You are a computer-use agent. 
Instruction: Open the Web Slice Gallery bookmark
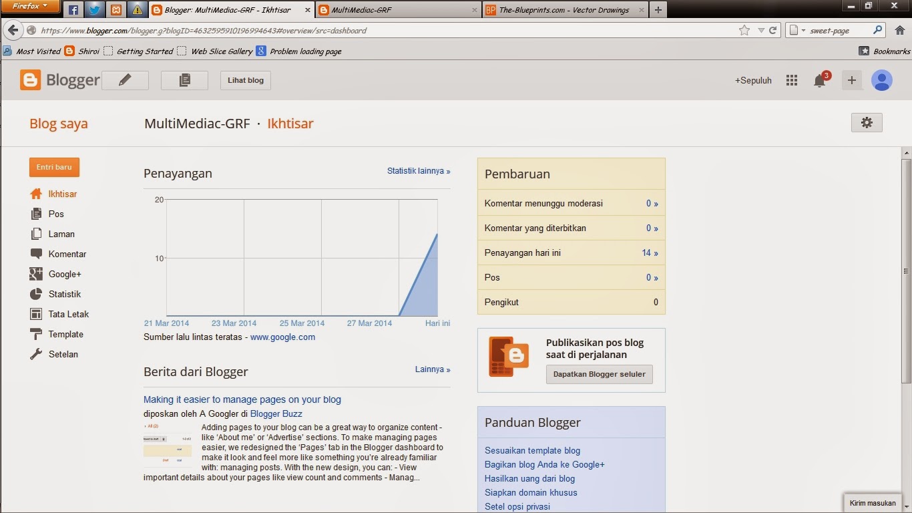pos(215,51)
